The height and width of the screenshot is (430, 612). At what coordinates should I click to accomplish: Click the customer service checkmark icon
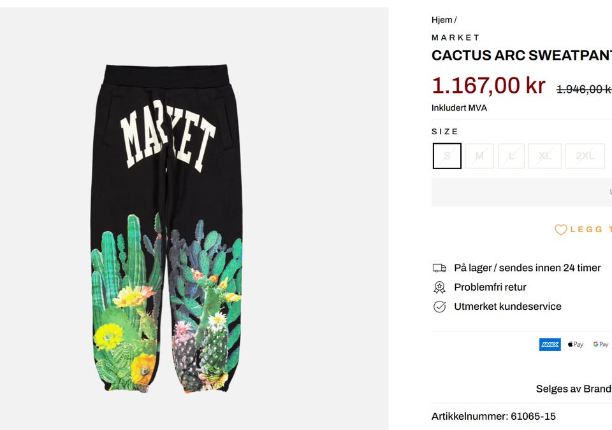439,307
